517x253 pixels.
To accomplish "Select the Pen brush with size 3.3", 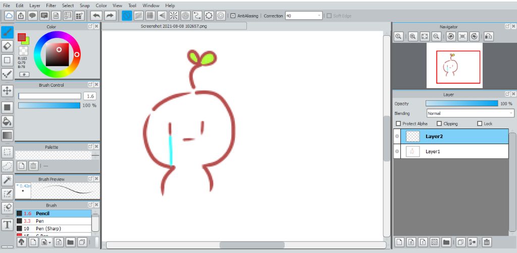I will pyautogui.click(x=54, y=221).
